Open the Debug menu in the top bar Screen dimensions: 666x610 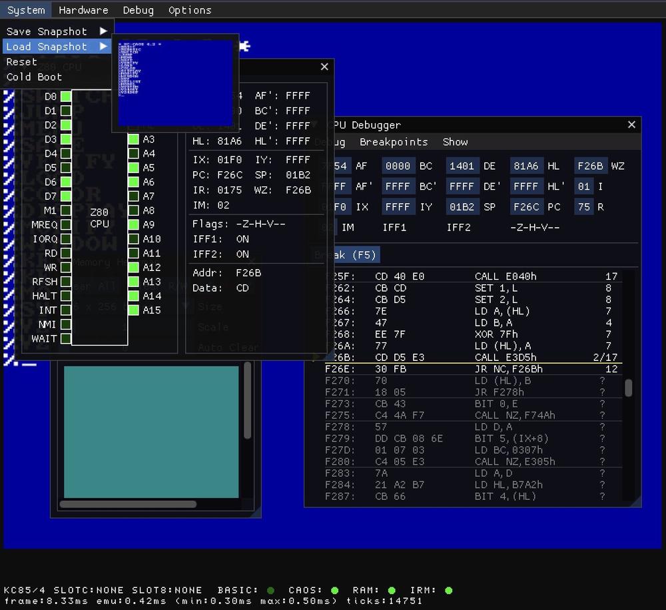pos(138,10)
